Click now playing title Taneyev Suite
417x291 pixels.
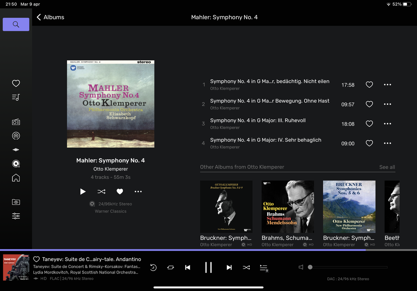91,259
